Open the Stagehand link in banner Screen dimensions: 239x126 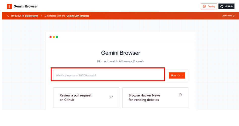tap(31, 16)
